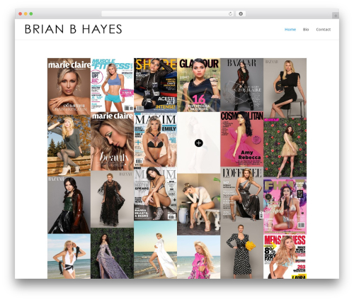This screenshot has width=354, height=300.
Task: Open the pink outfit beach photo
Action: (x=198, y=257)
